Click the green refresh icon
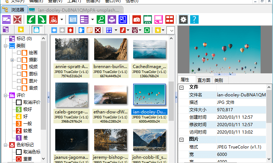The height and width of the screenshot is (163, 273). click(x=146, y=30)
